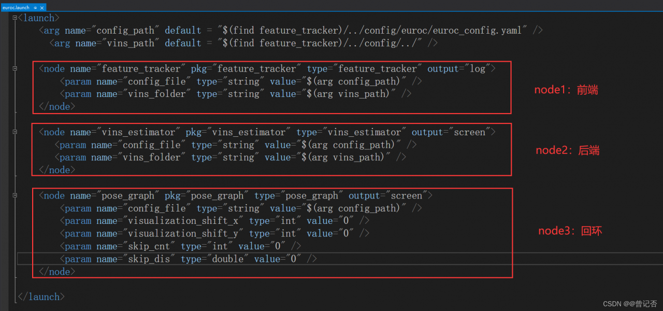
Task: Switch to the euroc.launch tab
Action: pos(16,8)
